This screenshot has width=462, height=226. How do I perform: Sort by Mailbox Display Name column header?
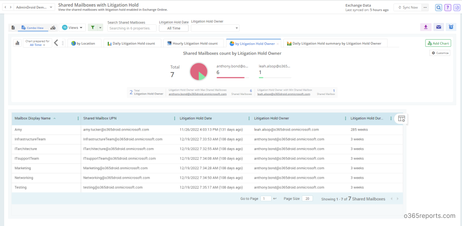[32, 118]
